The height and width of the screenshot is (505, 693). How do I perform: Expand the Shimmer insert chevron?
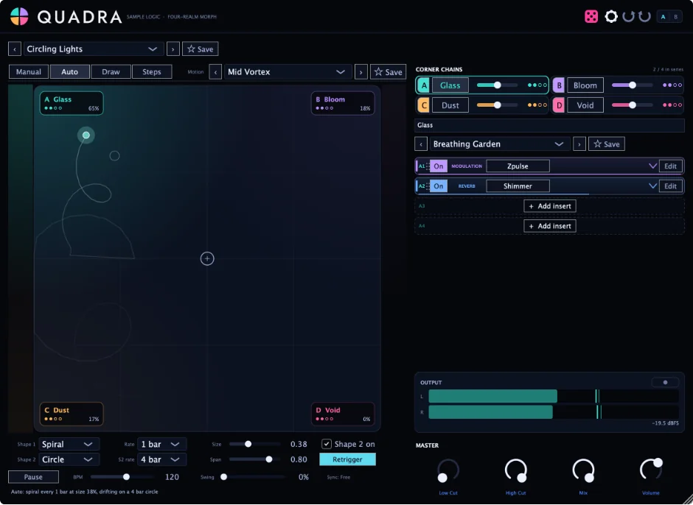(x=652, y=186)
